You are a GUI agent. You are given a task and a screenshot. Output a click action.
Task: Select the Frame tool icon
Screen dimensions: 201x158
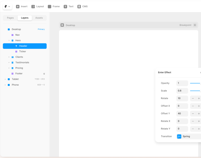tap(49, 6)
